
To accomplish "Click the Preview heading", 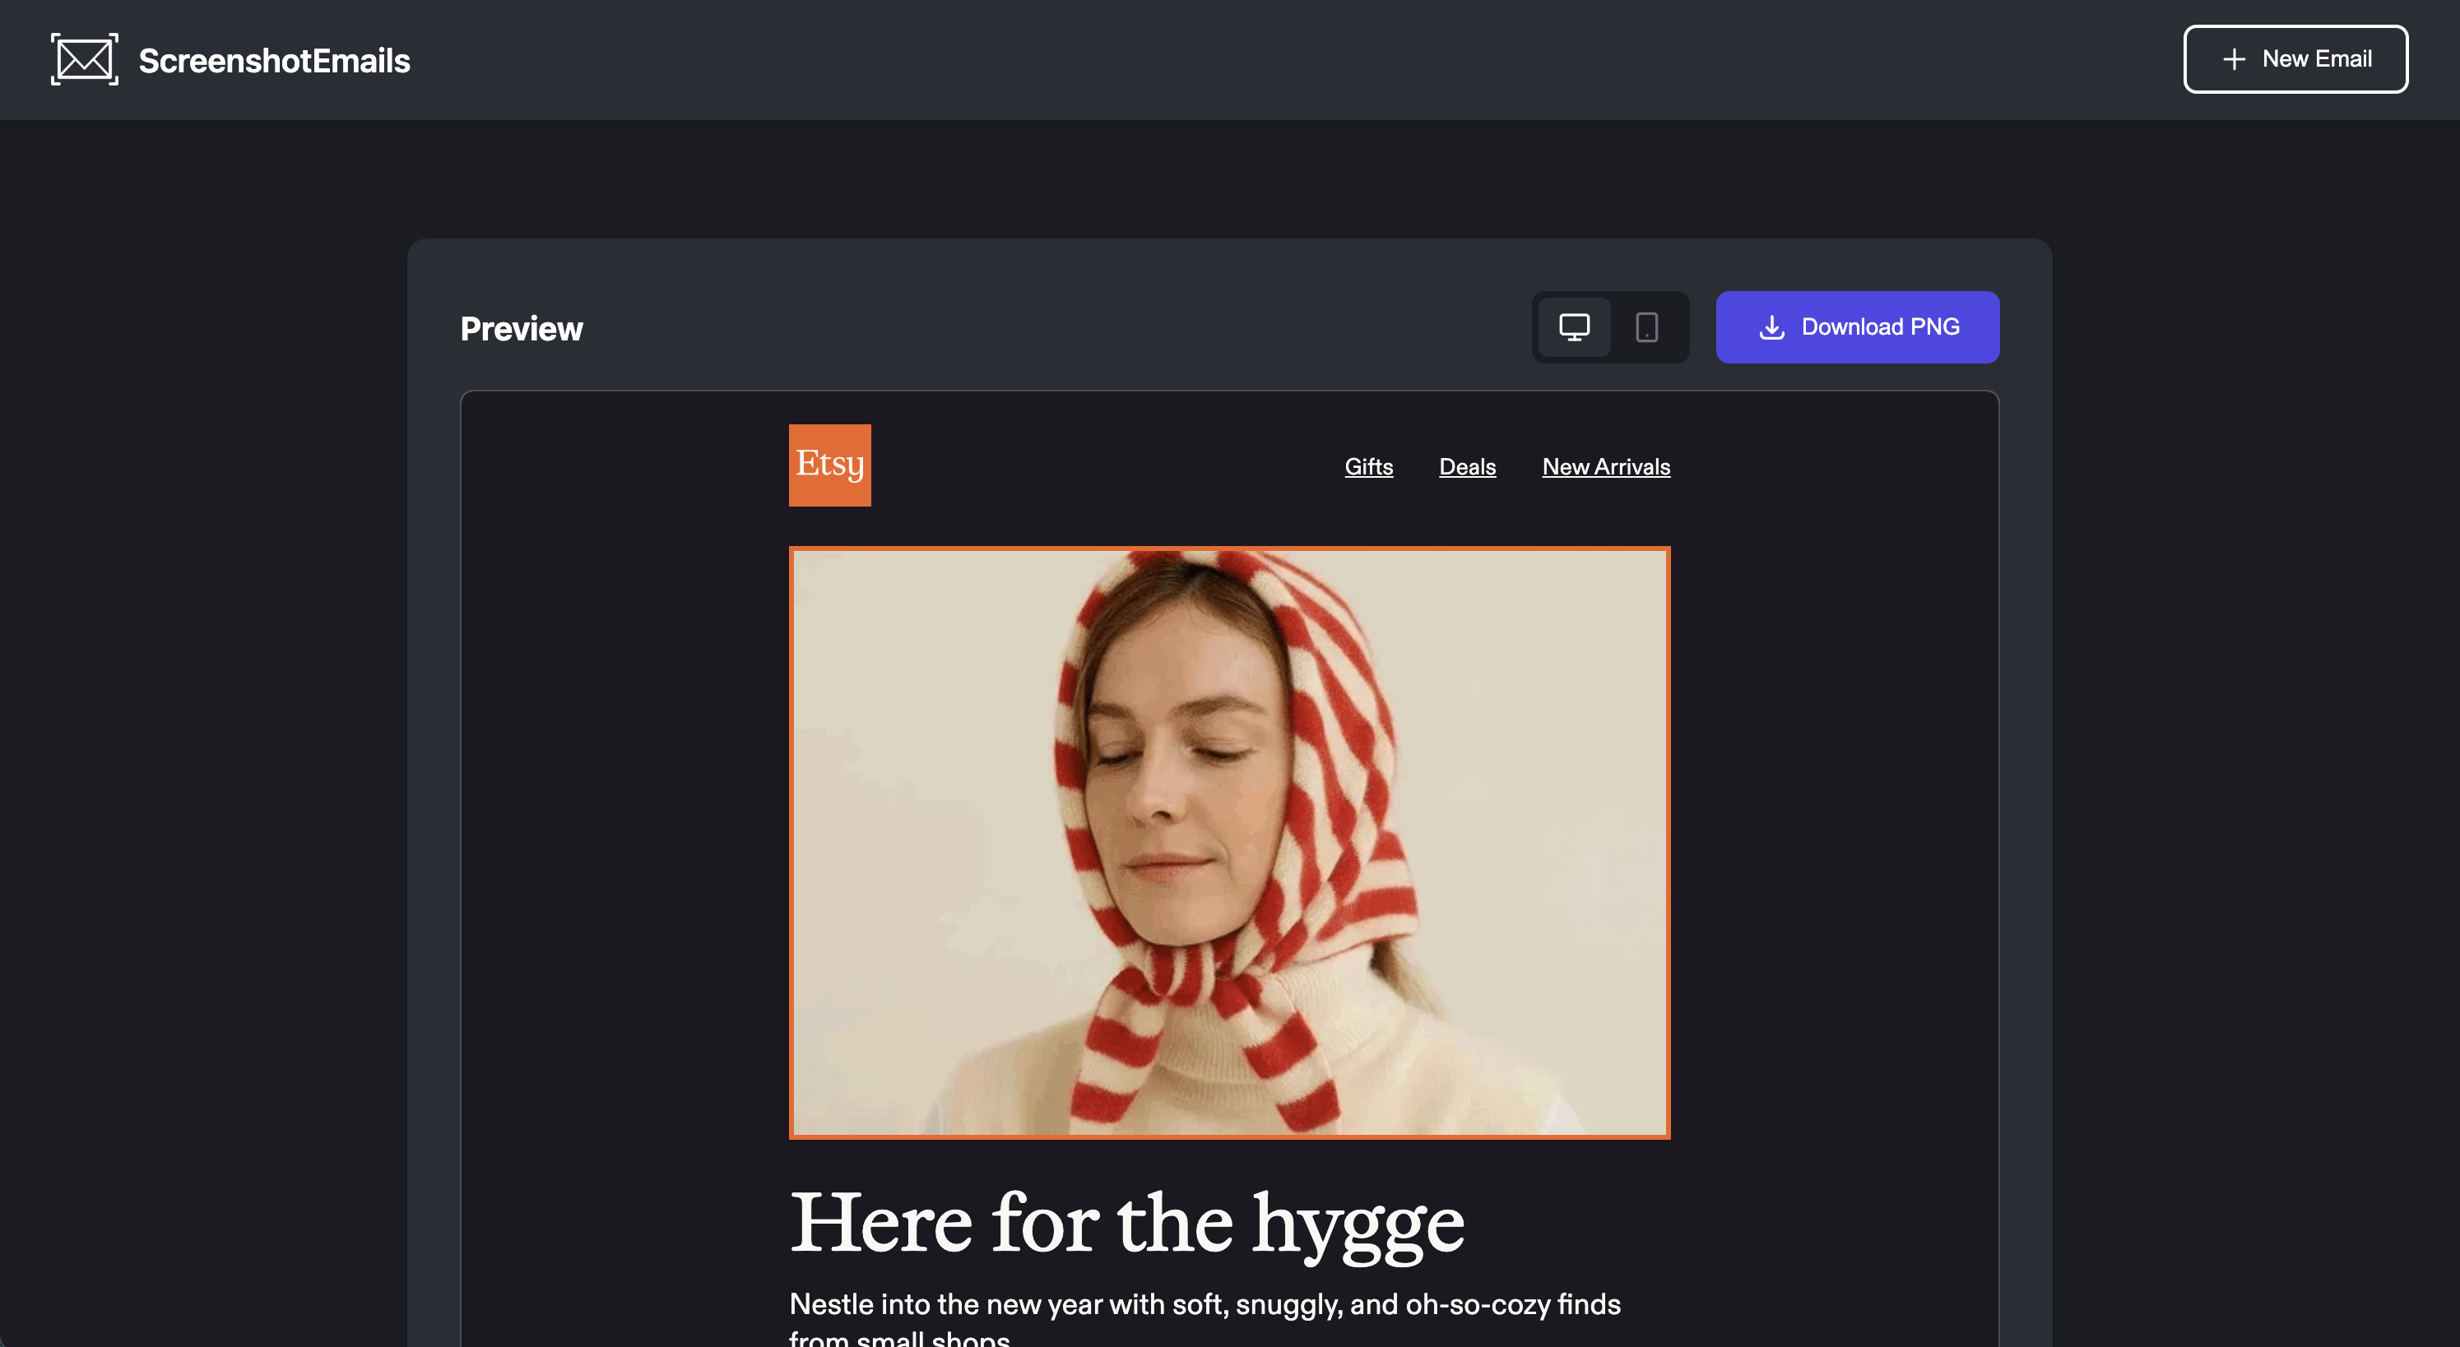I will pos(522,328).
